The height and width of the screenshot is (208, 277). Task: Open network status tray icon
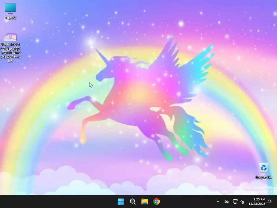235,201
